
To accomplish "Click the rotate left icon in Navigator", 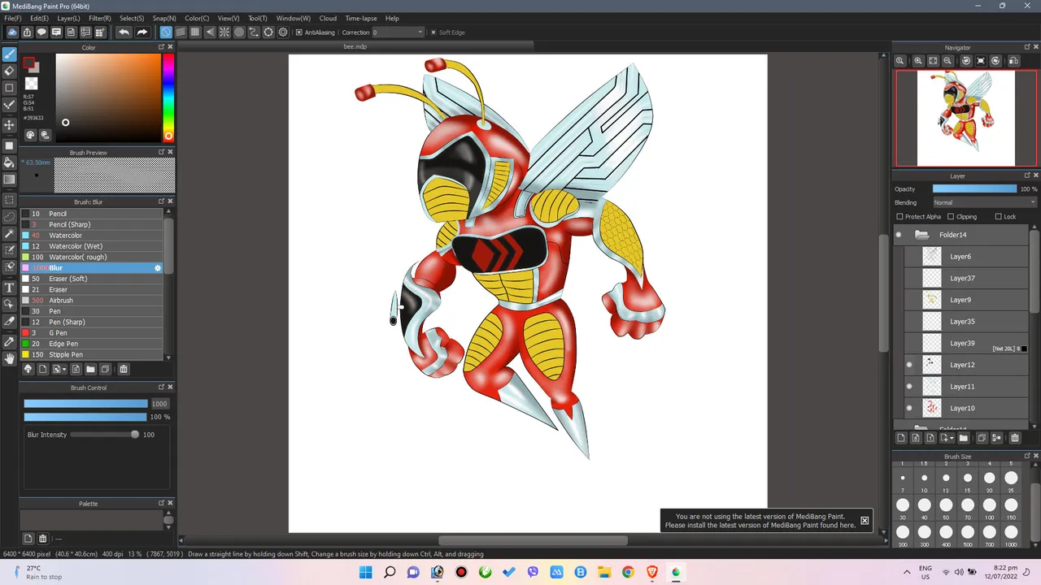I will (966, 61).
